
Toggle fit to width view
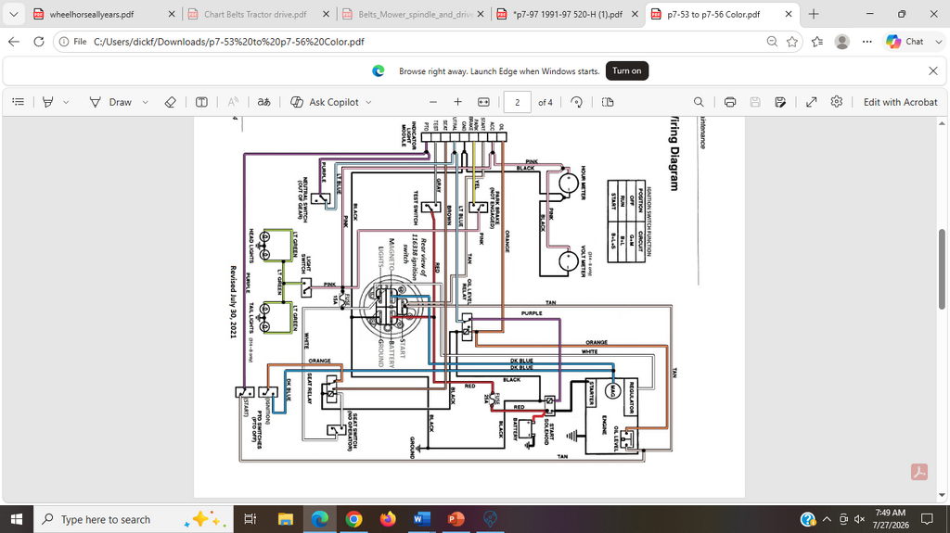pos(483,102)
